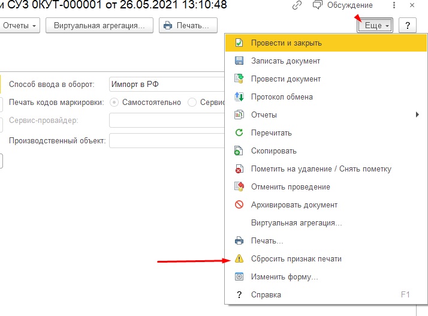The height and width of the screenshot is (316, 428).
Task: Click the yellow warning 'Сбросить признак печати' icon
Action: (x=239, y=259)
